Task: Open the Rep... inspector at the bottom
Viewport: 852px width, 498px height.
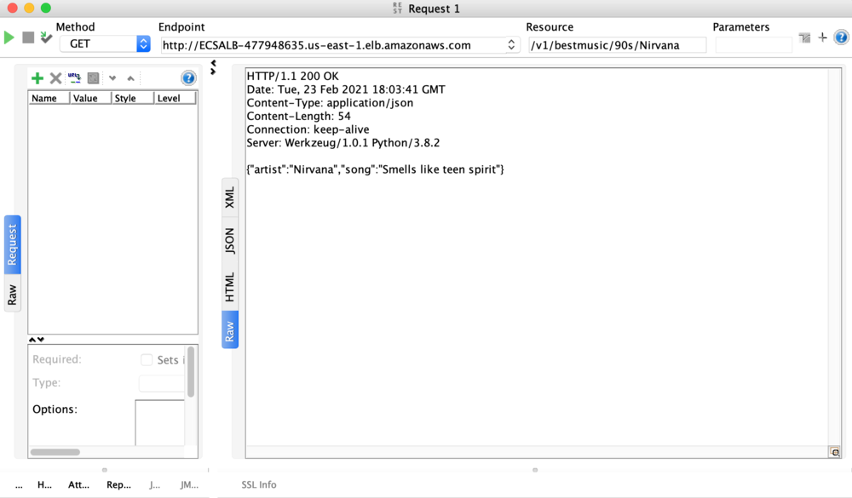Action: click(x=119, y=484)
